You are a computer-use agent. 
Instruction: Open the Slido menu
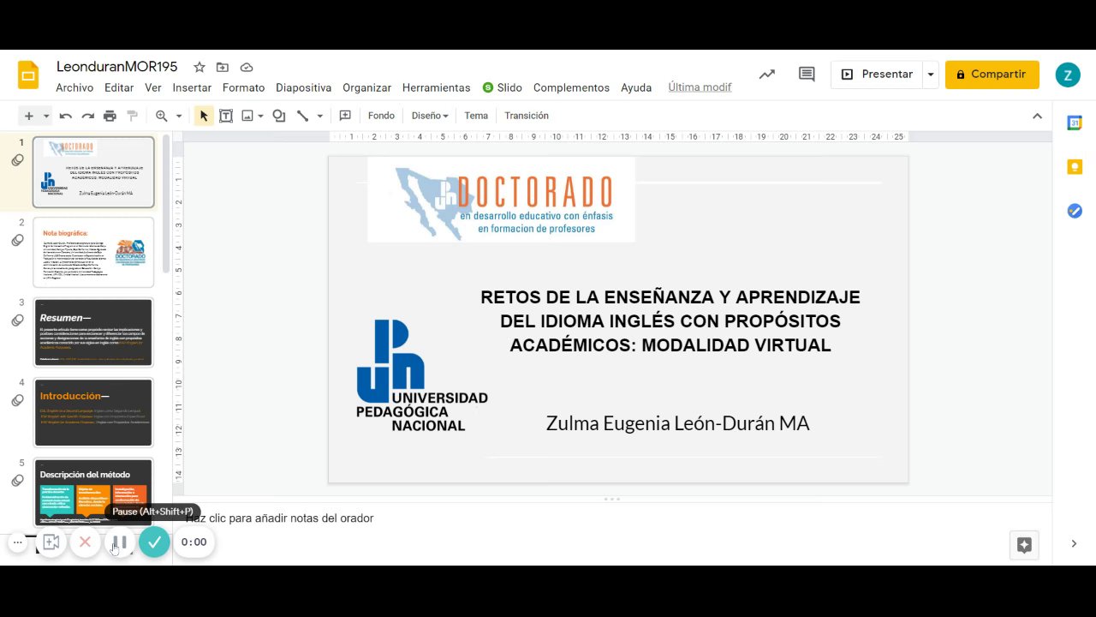503,87
